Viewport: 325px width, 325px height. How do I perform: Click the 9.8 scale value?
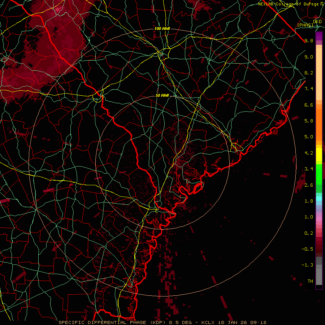(309, 40)
